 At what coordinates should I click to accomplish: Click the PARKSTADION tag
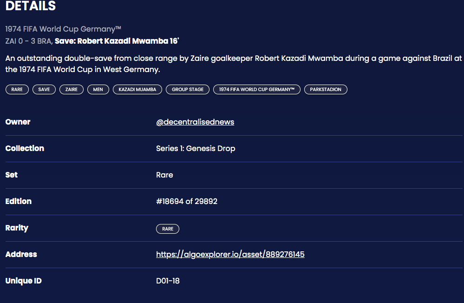[326, 89]
